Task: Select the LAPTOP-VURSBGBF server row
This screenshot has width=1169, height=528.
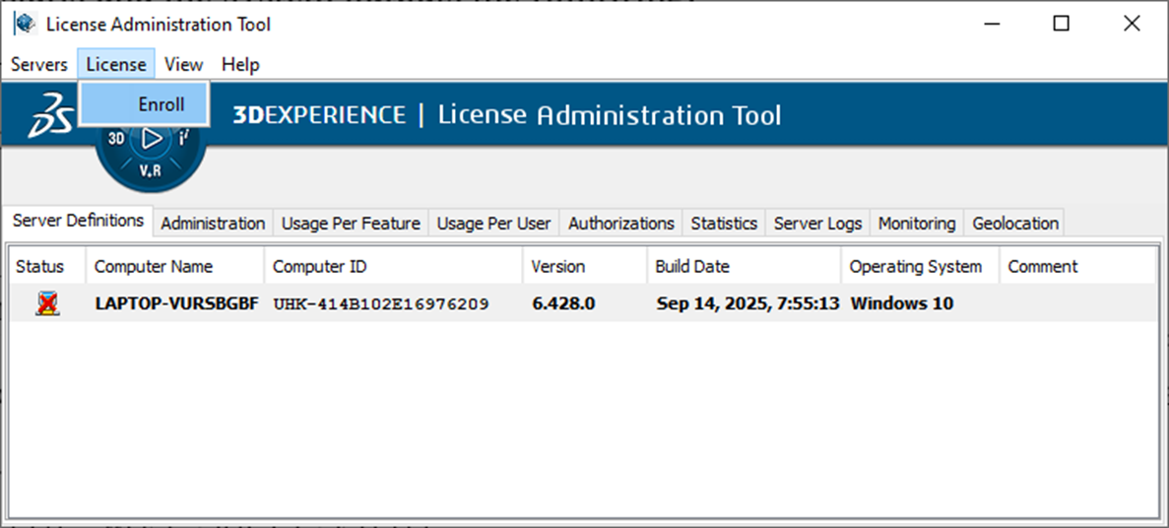Action: pyautogui.click(x=176, y=304)
